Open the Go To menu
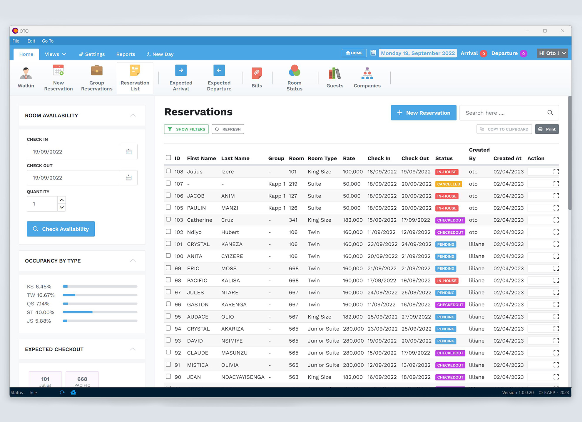 point(48,41)
